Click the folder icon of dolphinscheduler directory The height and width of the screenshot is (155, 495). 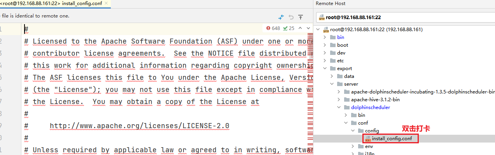[347, 107]
